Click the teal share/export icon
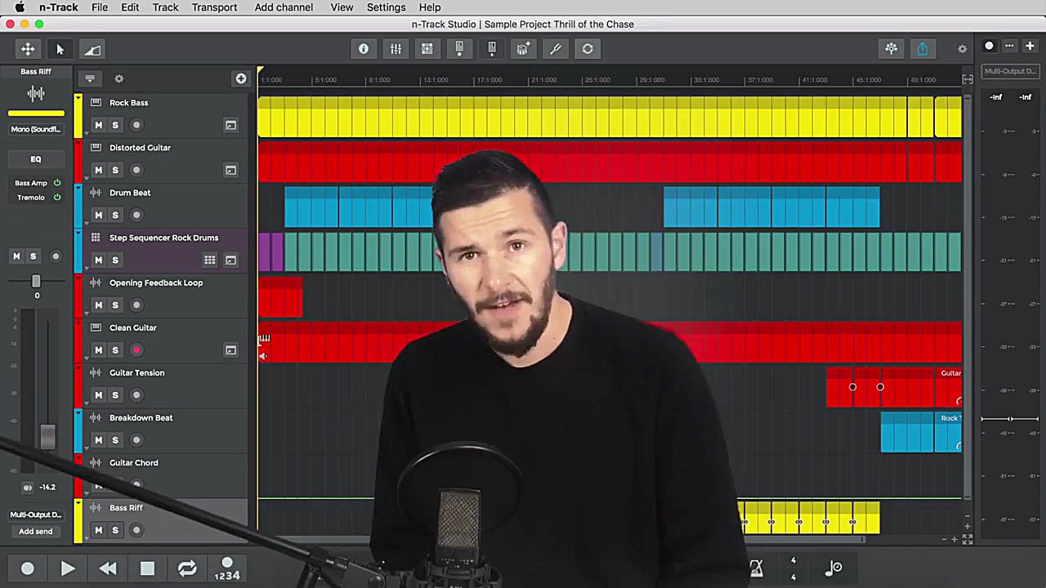1046x588 pixels. point(923,49)
